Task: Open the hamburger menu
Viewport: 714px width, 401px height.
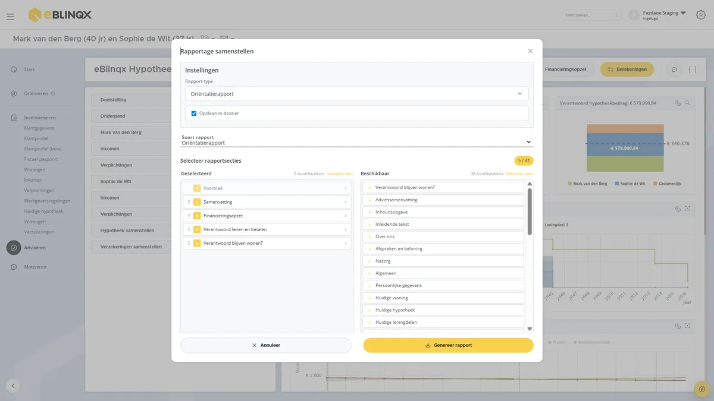Action: 10,17
